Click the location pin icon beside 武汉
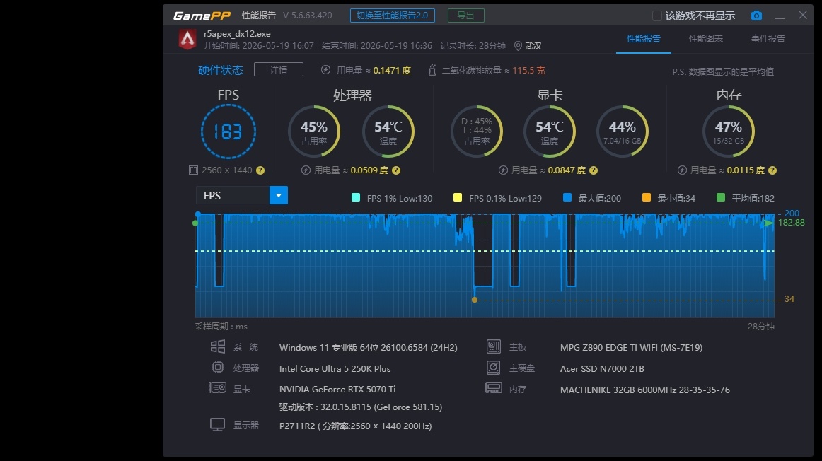Screen dimensions: 822x461 [518, 46]
